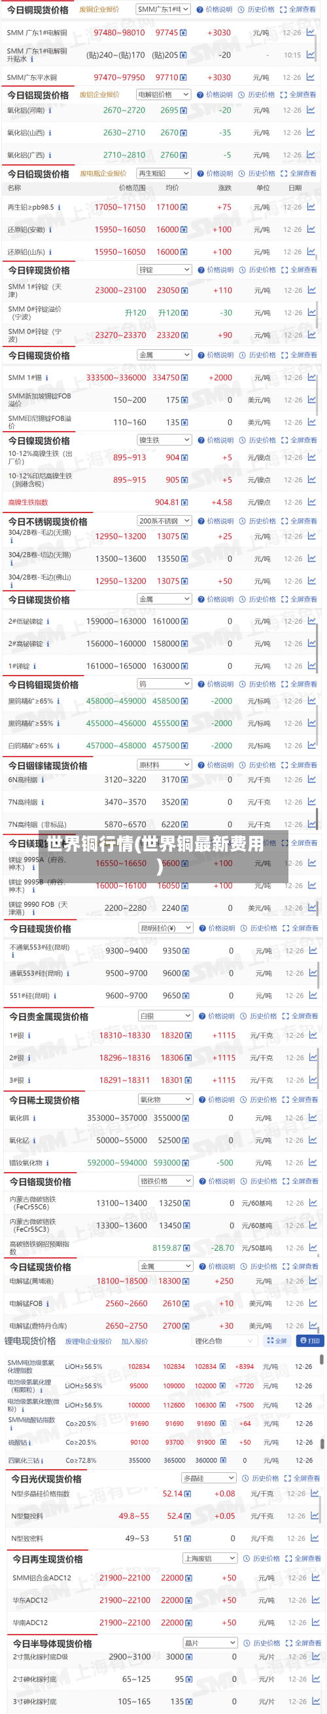Image resolution: width=327 pixels, height=1714 pixels.
Task: Open 价格说明 in the copper section
Action: pos(215,9)
